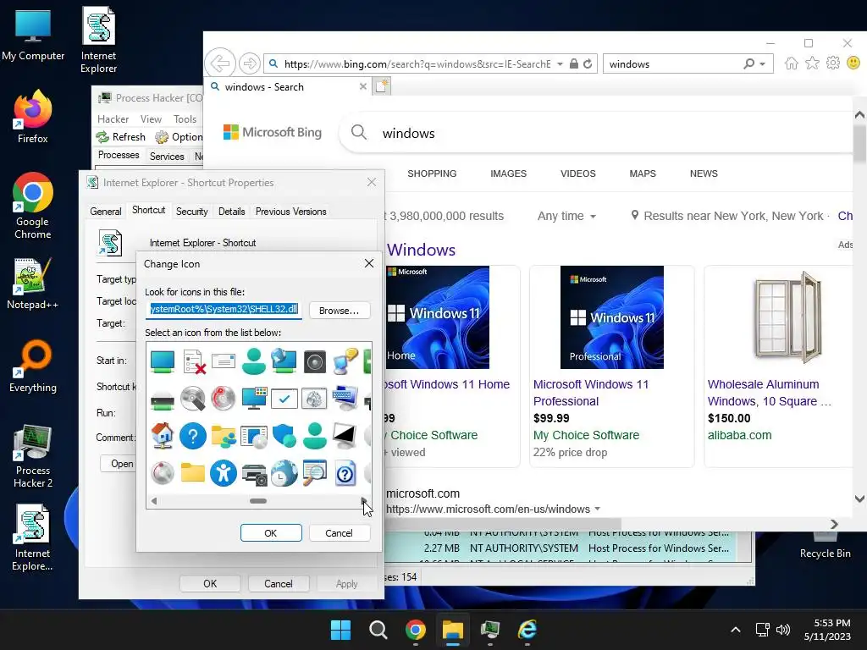Pick the window with blue checkmark icon
Image resolution: width=867 pixels, height=650 pixels.
[284, 399]
